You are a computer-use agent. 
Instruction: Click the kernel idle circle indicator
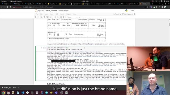[x=134, y=14]
